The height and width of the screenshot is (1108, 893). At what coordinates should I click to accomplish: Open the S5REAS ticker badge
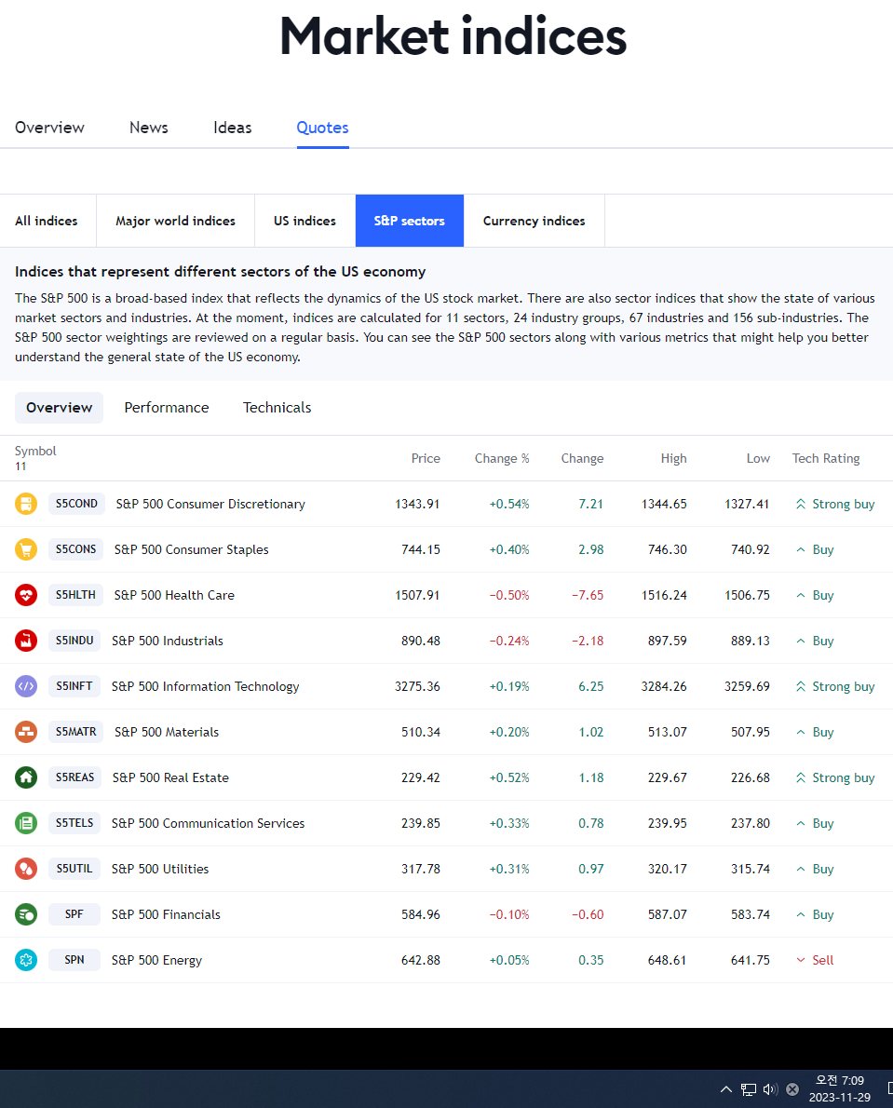(x=74, y=777)
